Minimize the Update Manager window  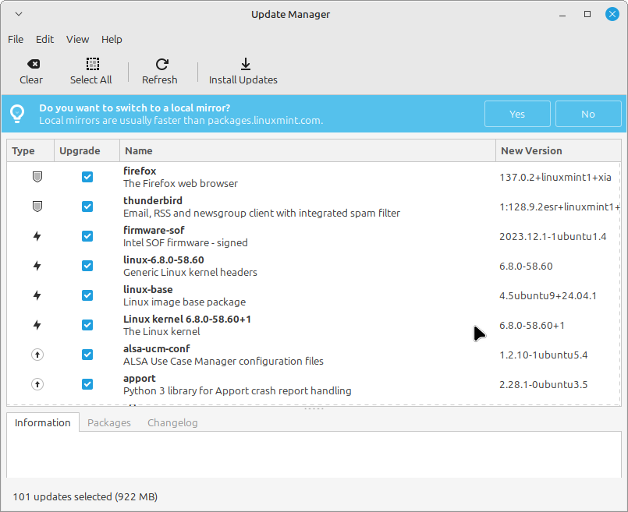[x=562, y=15]
